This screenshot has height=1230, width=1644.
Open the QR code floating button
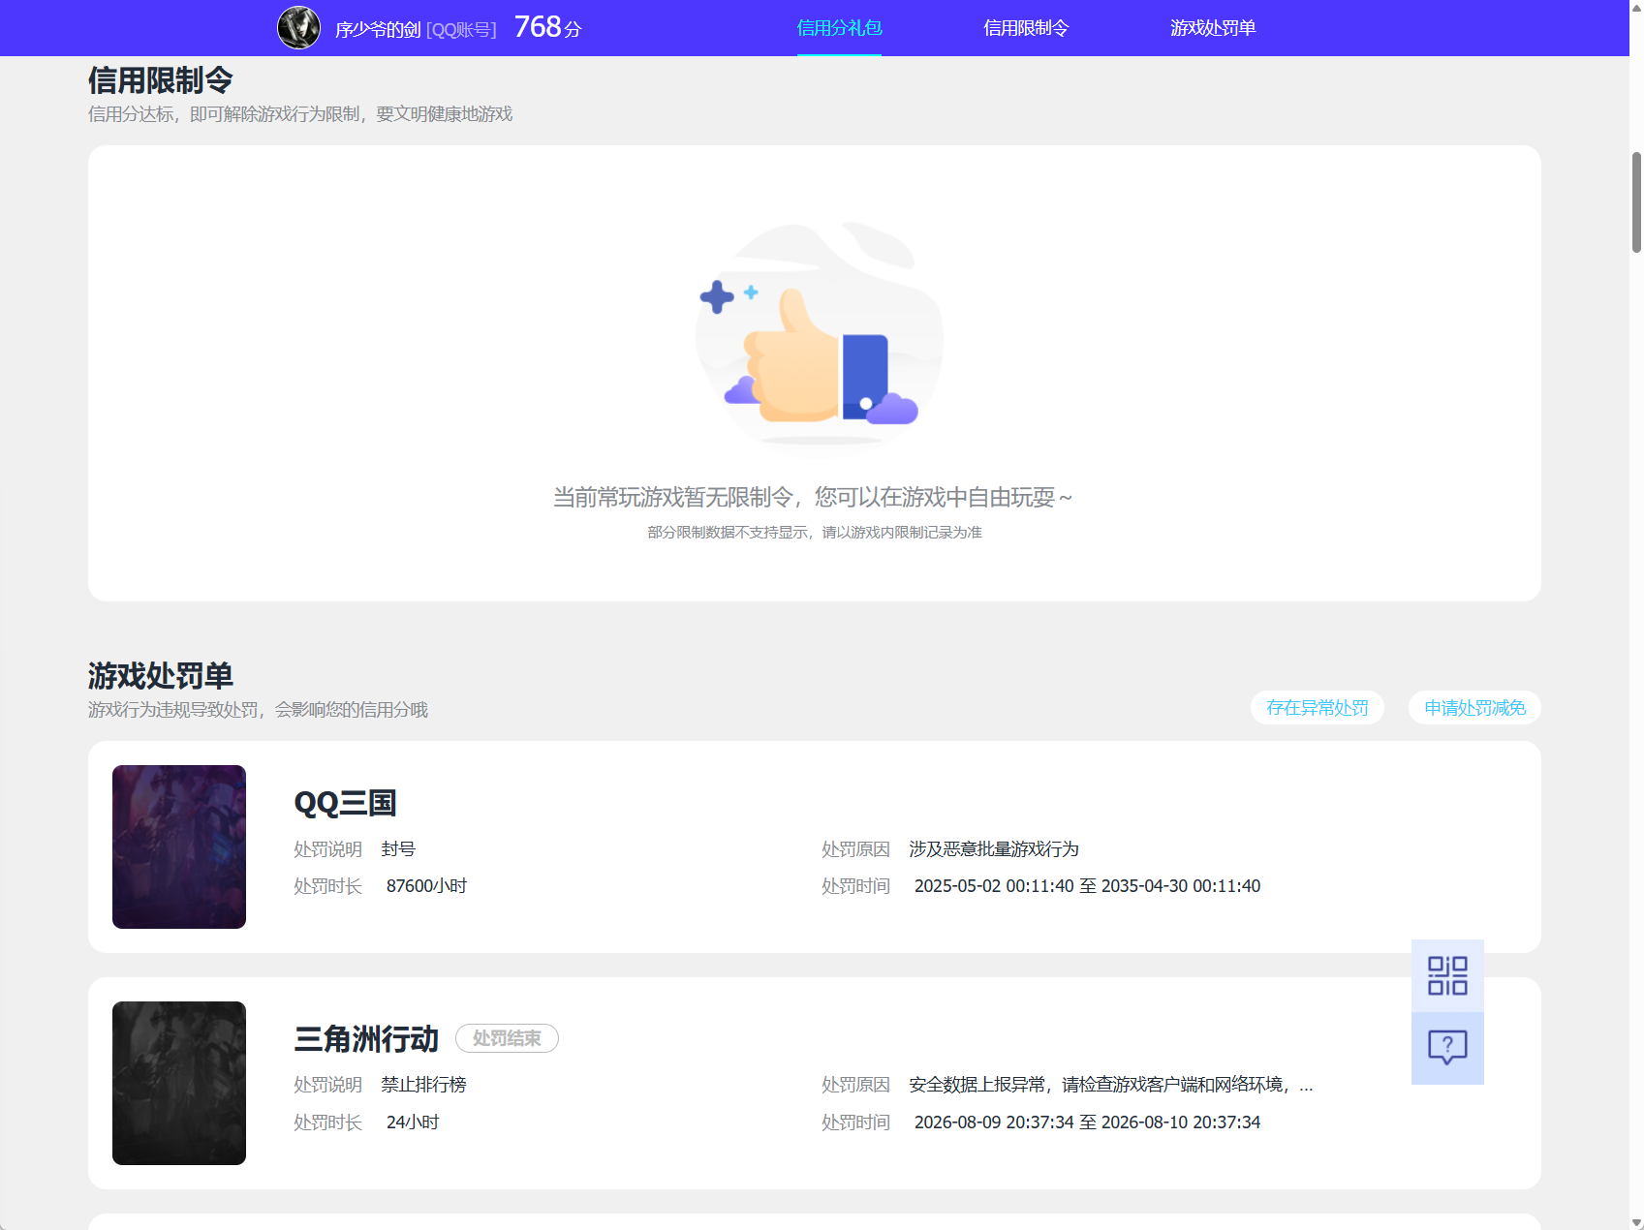point(1447,975)
